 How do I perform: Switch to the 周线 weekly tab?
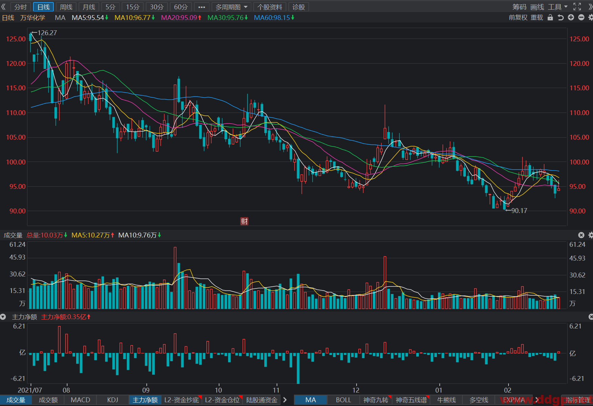[66, 7]
